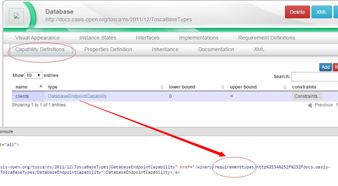Screen dimensions: 338x186
Task: Focus the Search input field
Action: pyautogui.click(x=314, y=77)
